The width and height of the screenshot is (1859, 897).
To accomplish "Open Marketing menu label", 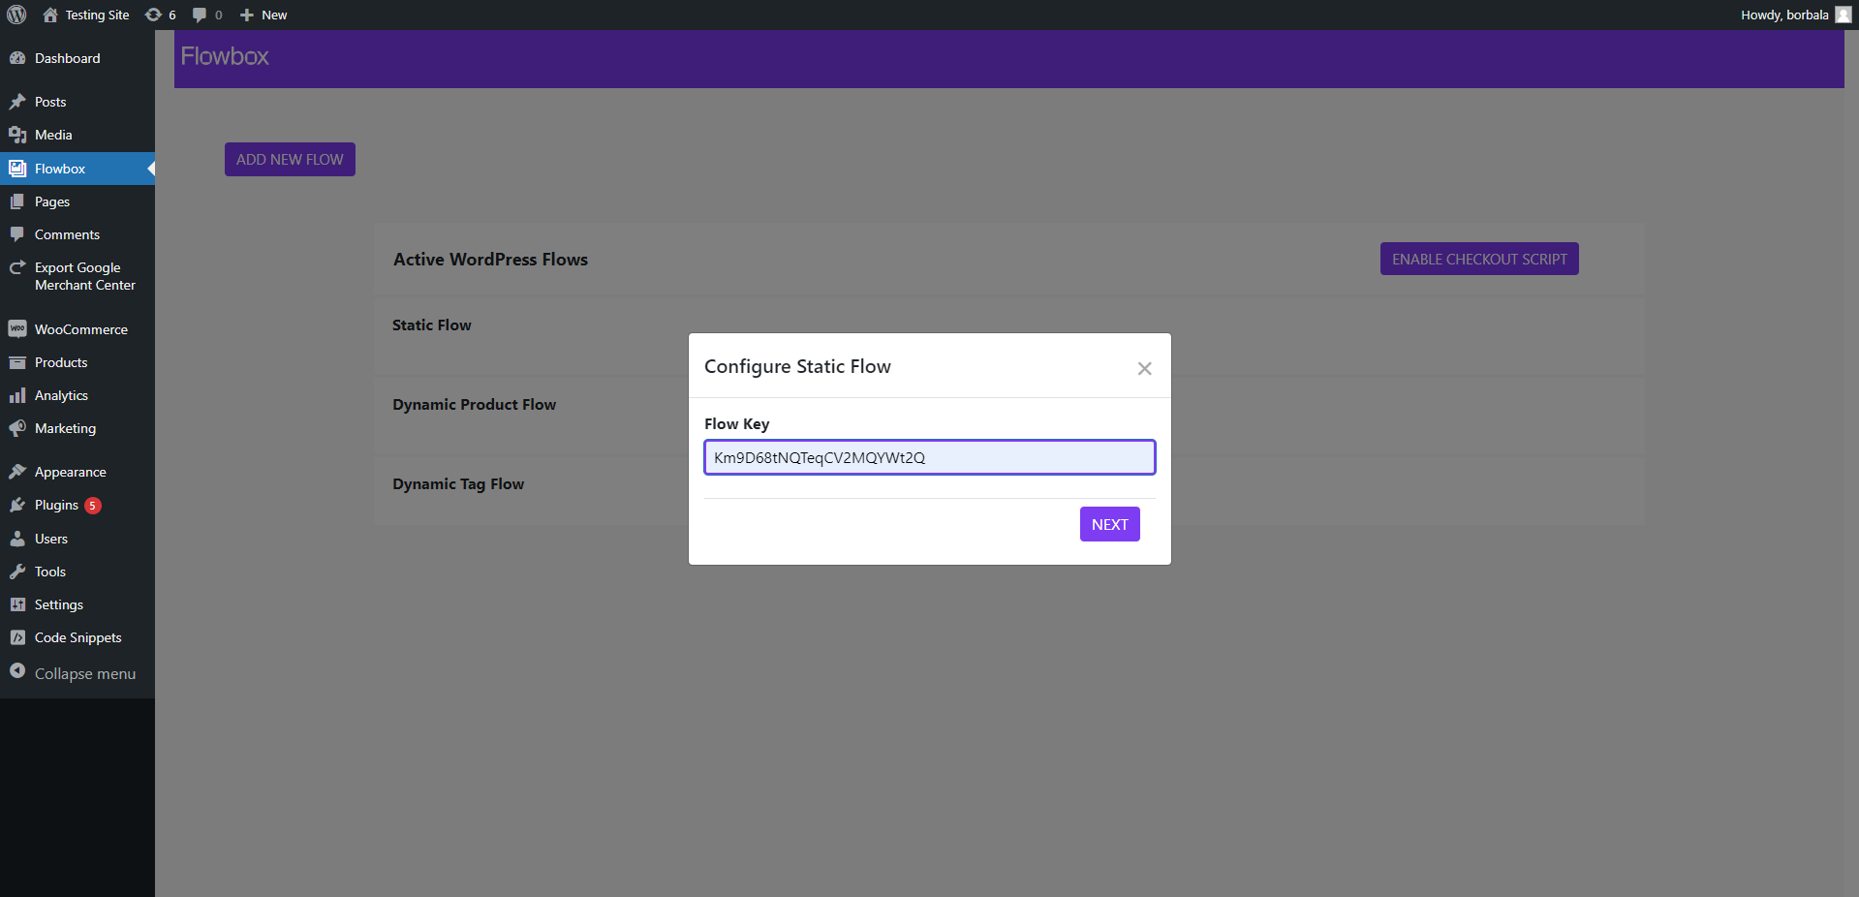I will coord(65,428).
